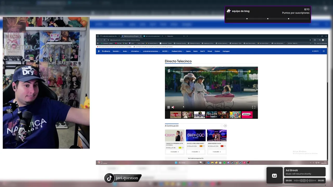Reload the page in Chrome
Viewport: 333px width, 187px height.
pos(104,40)
